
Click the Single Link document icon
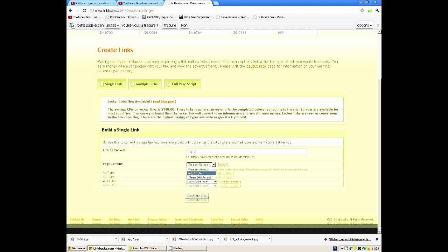[x=102, y=84]
